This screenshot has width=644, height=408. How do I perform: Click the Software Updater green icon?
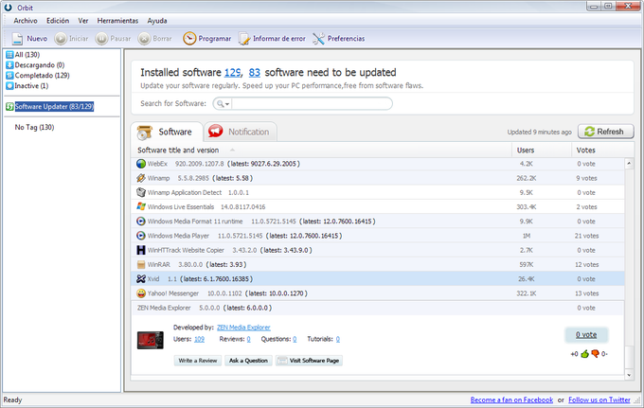point(9,107)
